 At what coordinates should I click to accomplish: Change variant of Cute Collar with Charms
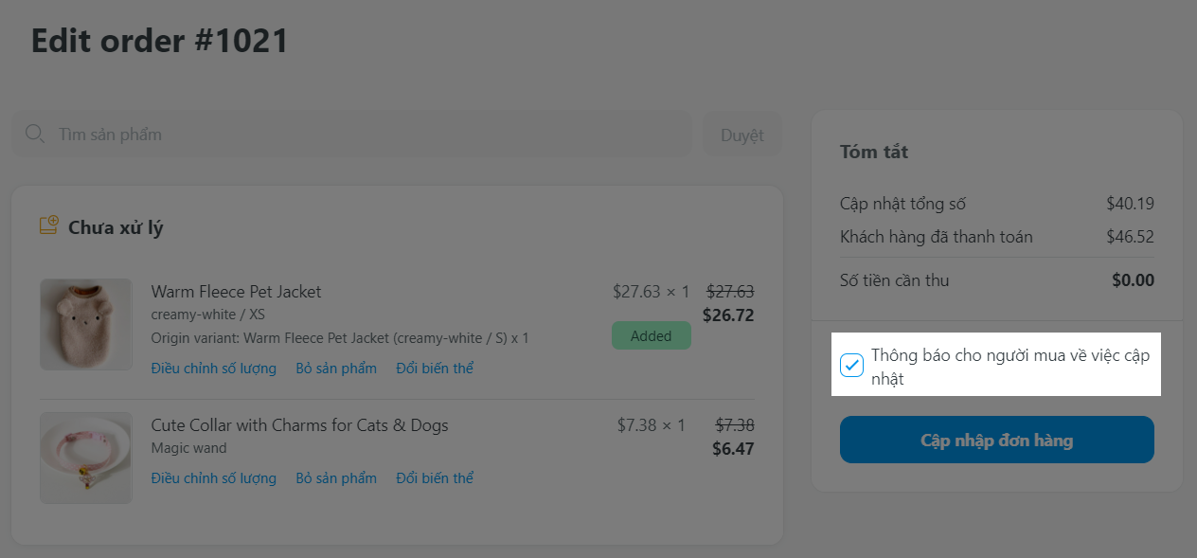pos(435,478)
